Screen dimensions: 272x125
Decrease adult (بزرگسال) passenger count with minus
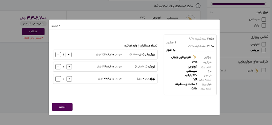58,55
